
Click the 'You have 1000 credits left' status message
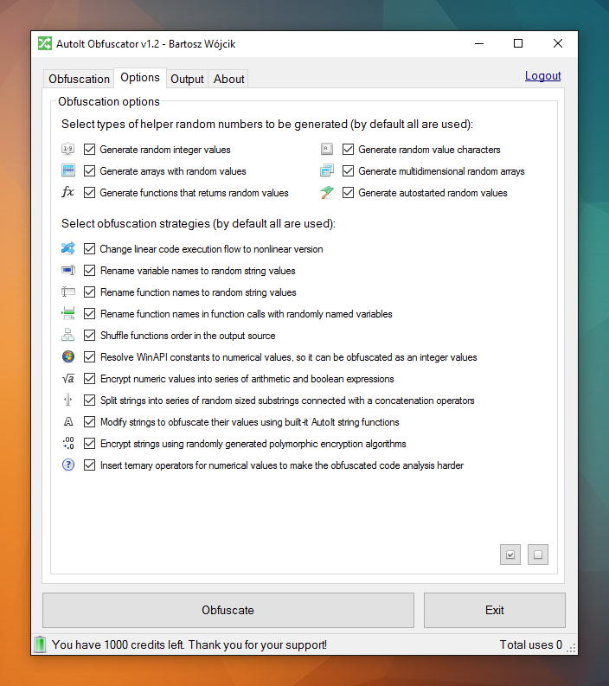coord(189,644)
